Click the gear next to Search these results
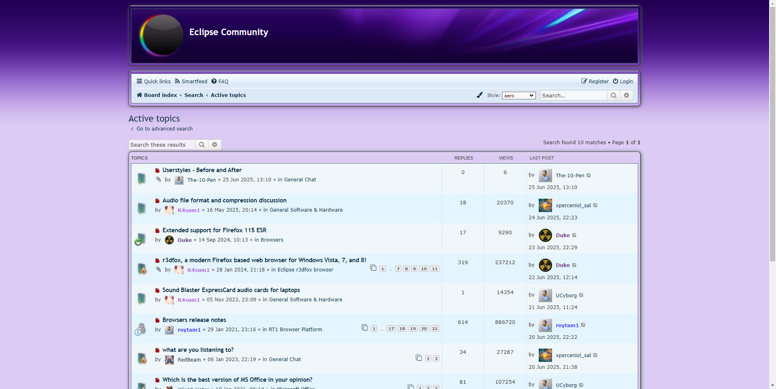 click(x=215, y=145)
